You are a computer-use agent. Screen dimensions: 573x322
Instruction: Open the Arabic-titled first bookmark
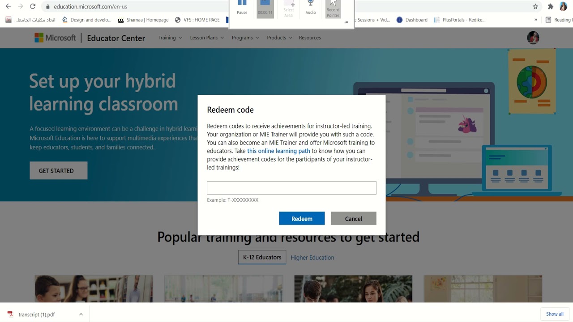coord(30,20)
